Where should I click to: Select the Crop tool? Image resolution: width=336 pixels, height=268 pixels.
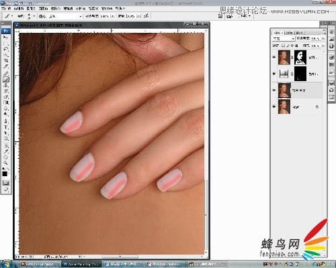point(5,60)
